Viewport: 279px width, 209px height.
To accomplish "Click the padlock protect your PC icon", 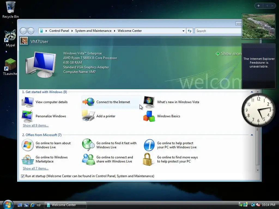I will click(147, 159).
